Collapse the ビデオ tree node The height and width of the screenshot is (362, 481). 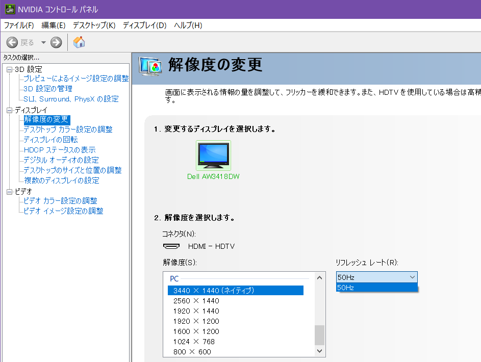pos(10,192)
